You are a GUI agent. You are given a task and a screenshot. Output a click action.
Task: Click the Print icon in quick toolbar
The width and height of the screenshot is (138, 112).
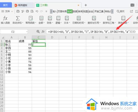point(27,11)
